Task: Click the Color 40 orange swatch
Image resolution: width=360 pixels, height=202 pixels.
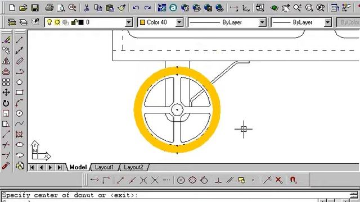Action: click(x=142, y=22)
